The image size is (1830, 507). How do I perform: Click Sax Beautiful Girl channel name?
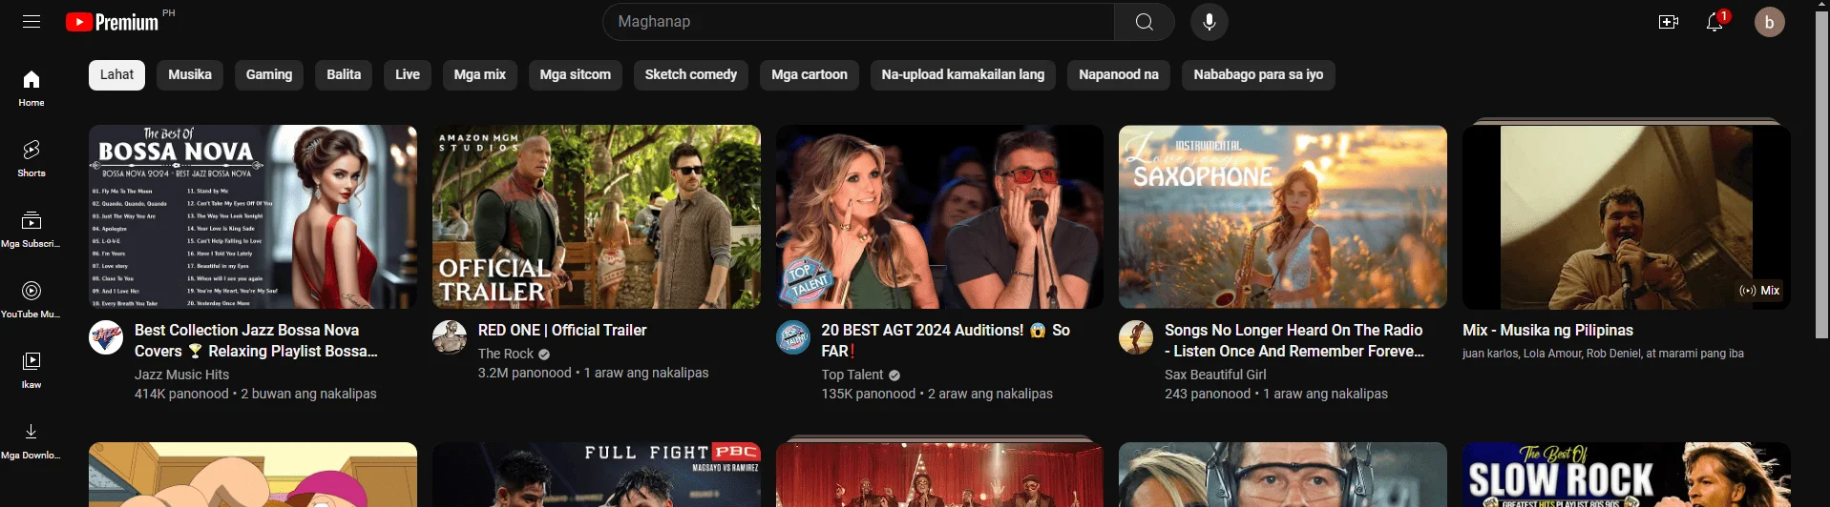point(1215,375)
